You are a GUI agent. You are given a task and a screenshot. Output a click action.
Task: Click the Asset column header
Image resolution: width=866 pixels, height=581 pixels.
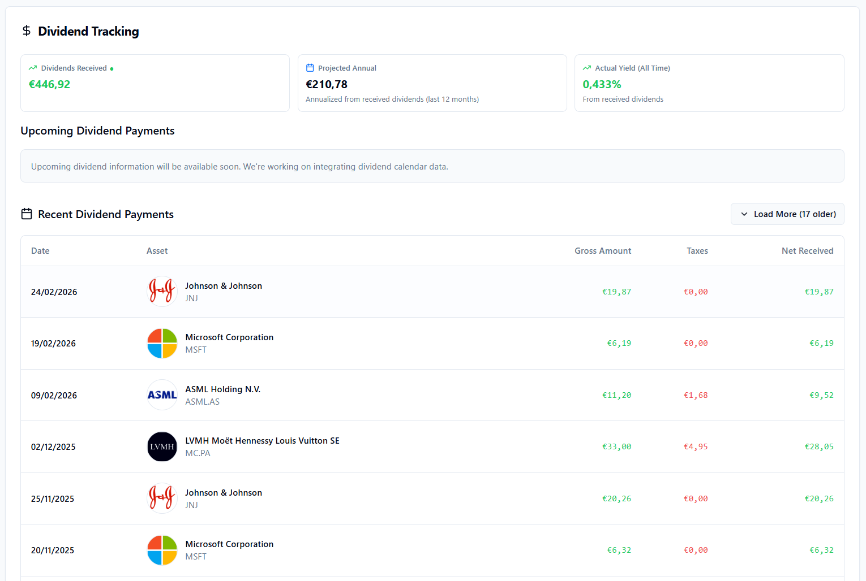click(157, 251)
